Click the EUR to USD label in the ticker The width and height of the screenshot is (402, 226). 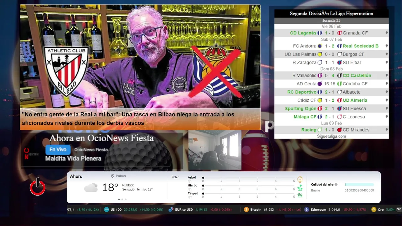coord(184,210)
